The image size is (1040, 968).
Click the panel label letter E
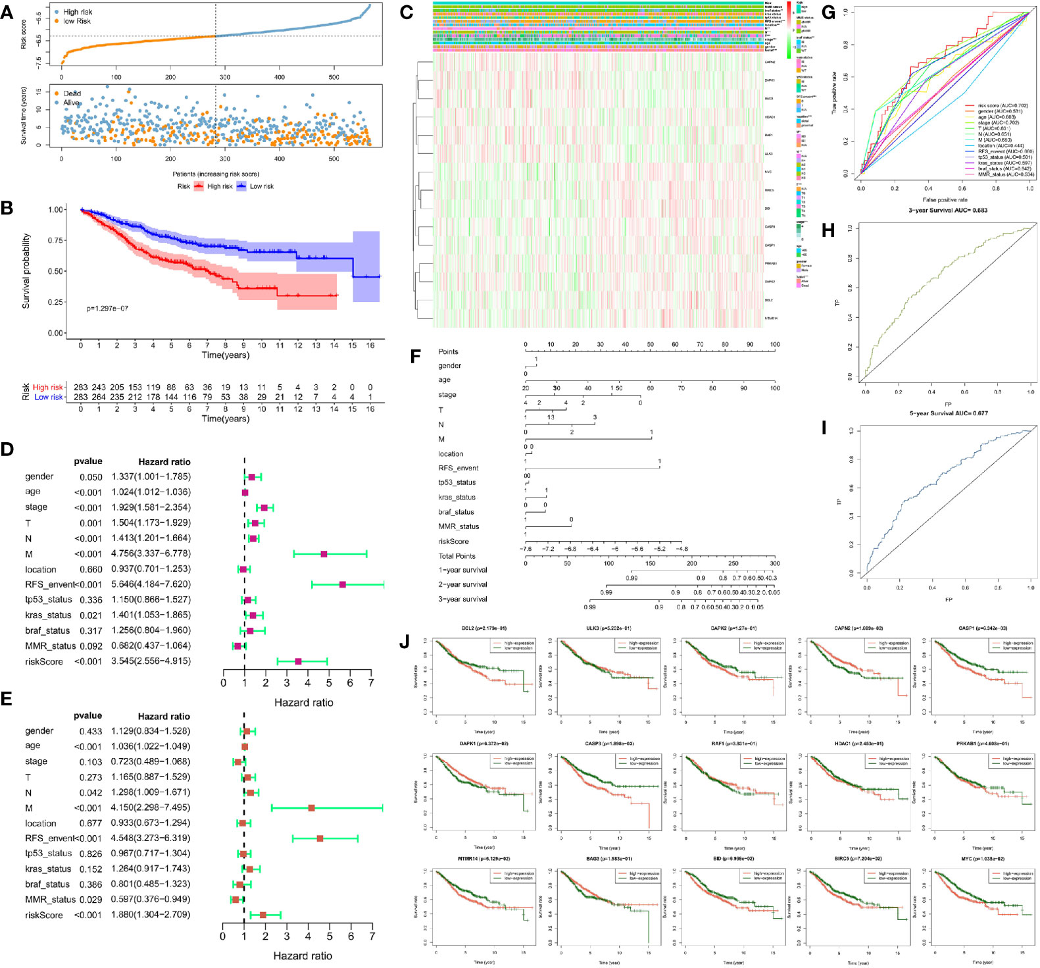[7, 698]
